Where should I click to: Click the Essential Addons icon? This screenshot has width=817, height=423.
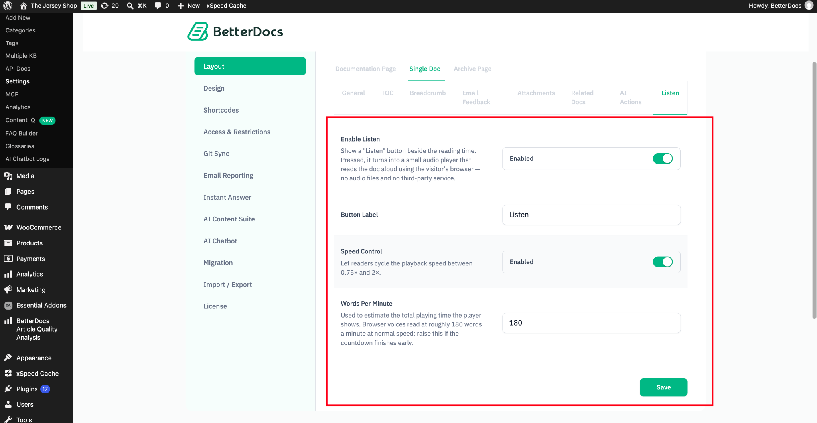8,306
